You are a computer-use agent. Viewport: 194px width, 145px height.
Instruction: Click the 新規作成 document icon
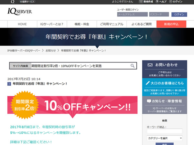pyautogui.click(x=141, y=2)
